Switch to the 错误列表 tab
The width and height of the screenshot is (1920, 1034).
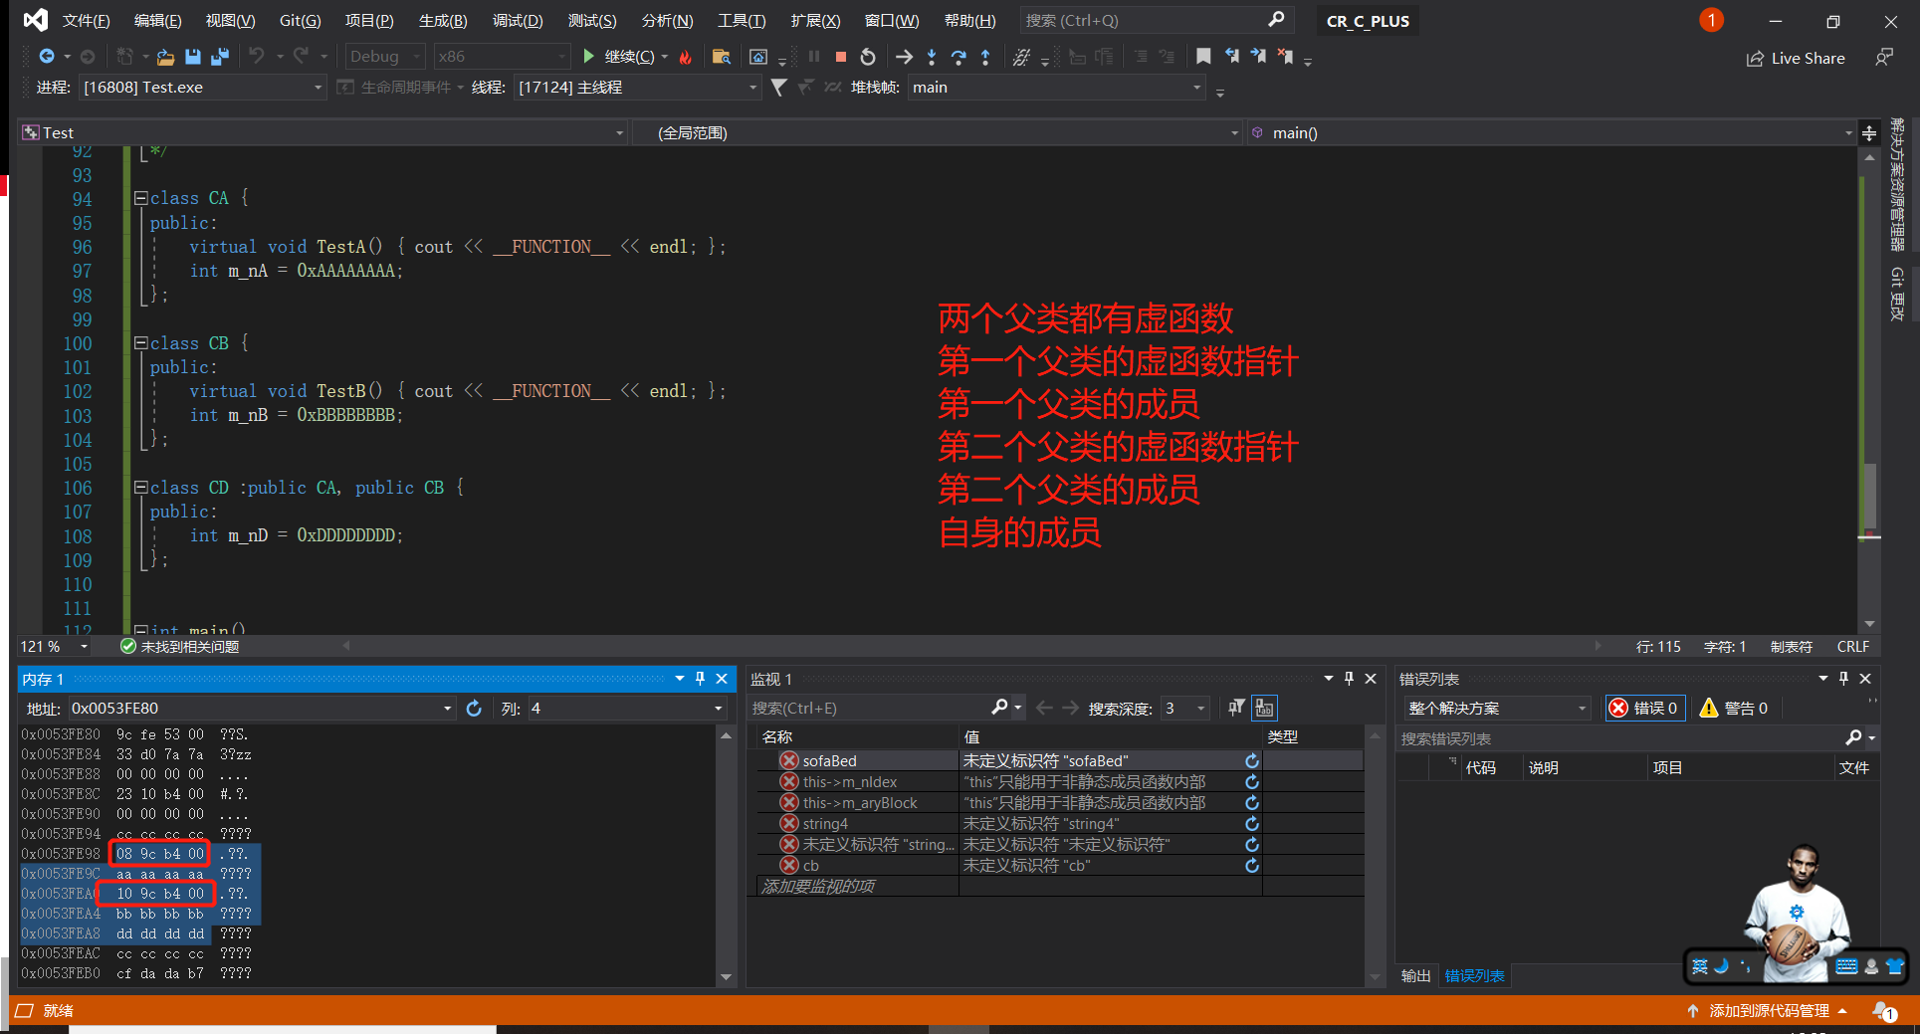click(1474, 975)
